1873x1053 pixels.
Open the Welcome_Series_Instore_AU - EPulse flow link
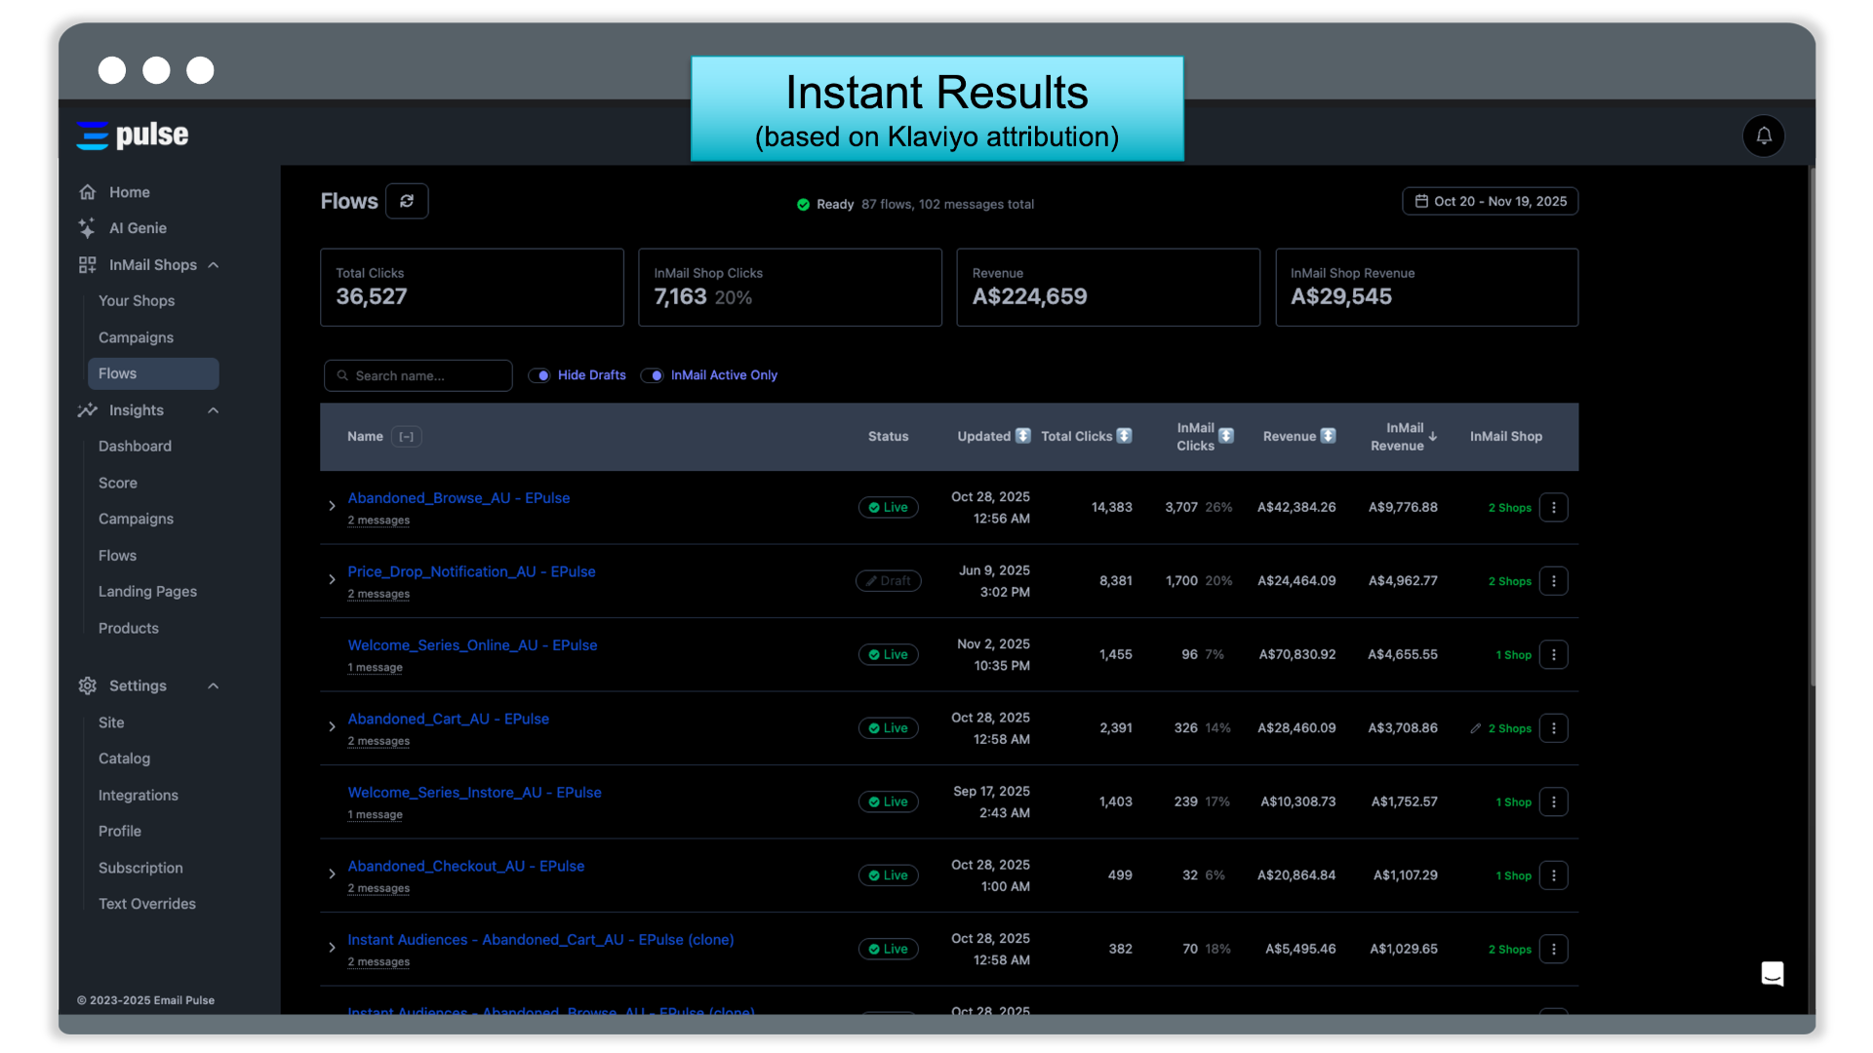474,792
